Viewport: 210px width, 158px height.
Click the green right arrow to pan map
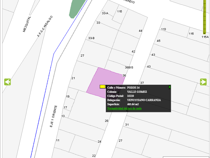click(x=203, y=82)
